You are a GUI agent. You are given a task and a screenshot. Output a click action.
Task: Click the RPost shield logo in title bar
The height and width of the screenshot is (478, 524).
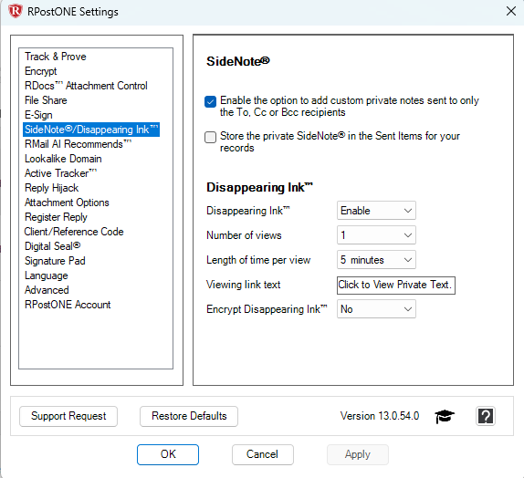[15, 11]
